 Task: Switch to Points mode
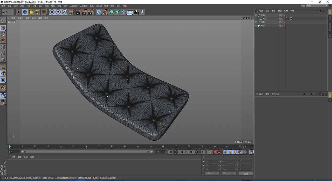pos(3,47)
